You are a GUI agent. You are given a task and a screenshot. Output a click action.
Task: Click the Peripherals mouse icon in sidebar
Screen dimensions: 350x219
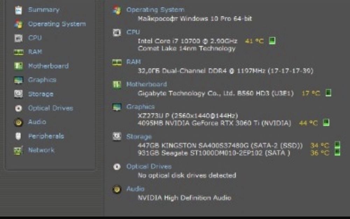click(x=18, y=136)
